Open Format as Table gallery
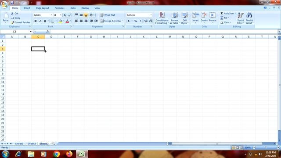This screenshot has width=281, height=158. pyautogui.click(x=175, y=18)
